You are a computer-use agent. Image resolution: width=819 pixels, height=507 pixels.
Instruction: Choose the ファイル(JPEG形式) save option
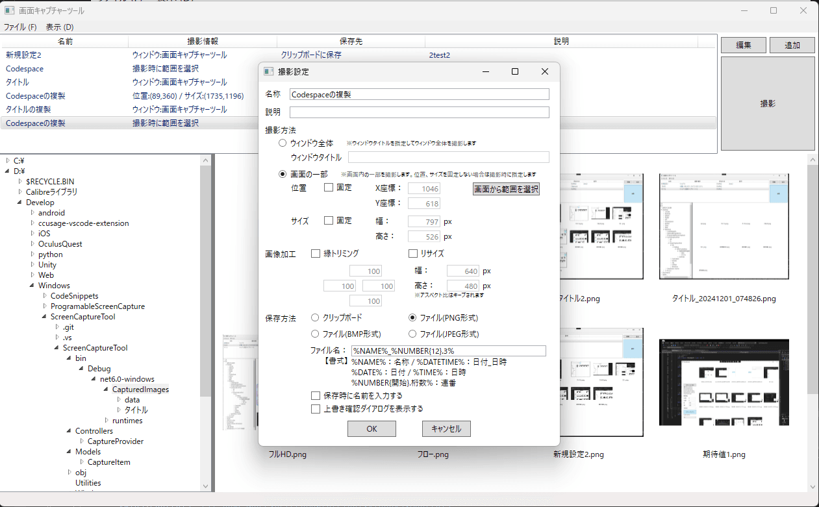[412, 334]
